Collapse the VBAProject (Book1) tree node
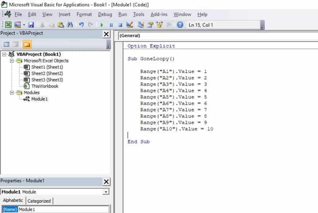This screenshot has height=213, width=318. point(4,54)
